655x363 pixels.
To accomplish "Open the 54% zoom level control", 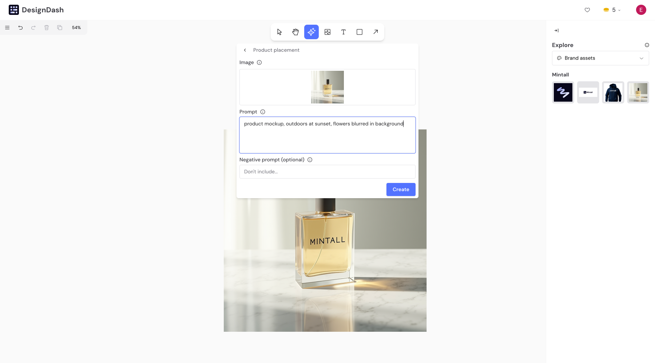I will [76, 28].
